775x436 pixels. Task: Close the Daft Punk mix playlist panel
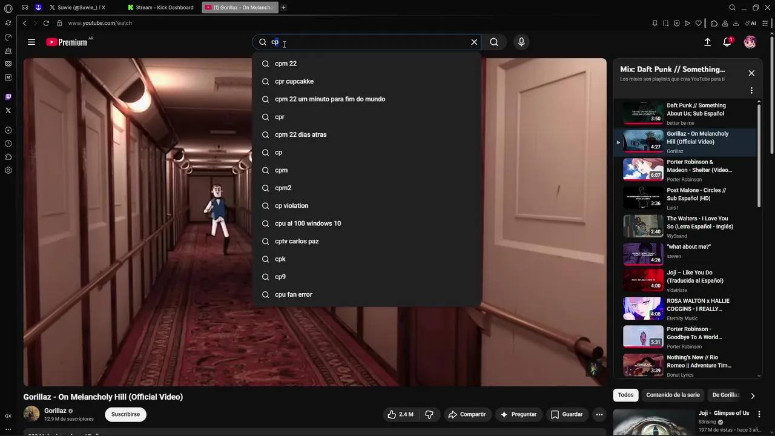pyautogui.click(x=751, y=73)
